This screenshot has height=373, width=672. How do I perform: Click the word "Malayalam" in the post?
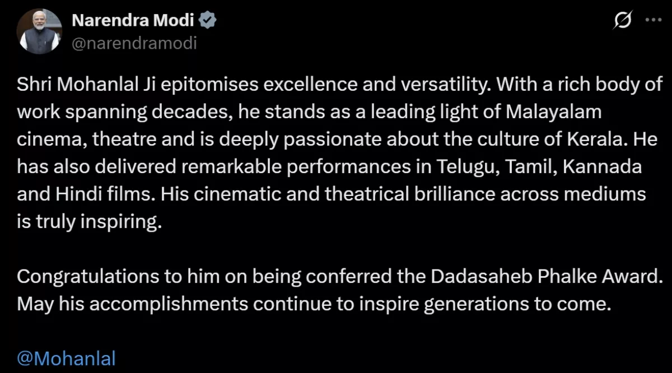point(554,111)
